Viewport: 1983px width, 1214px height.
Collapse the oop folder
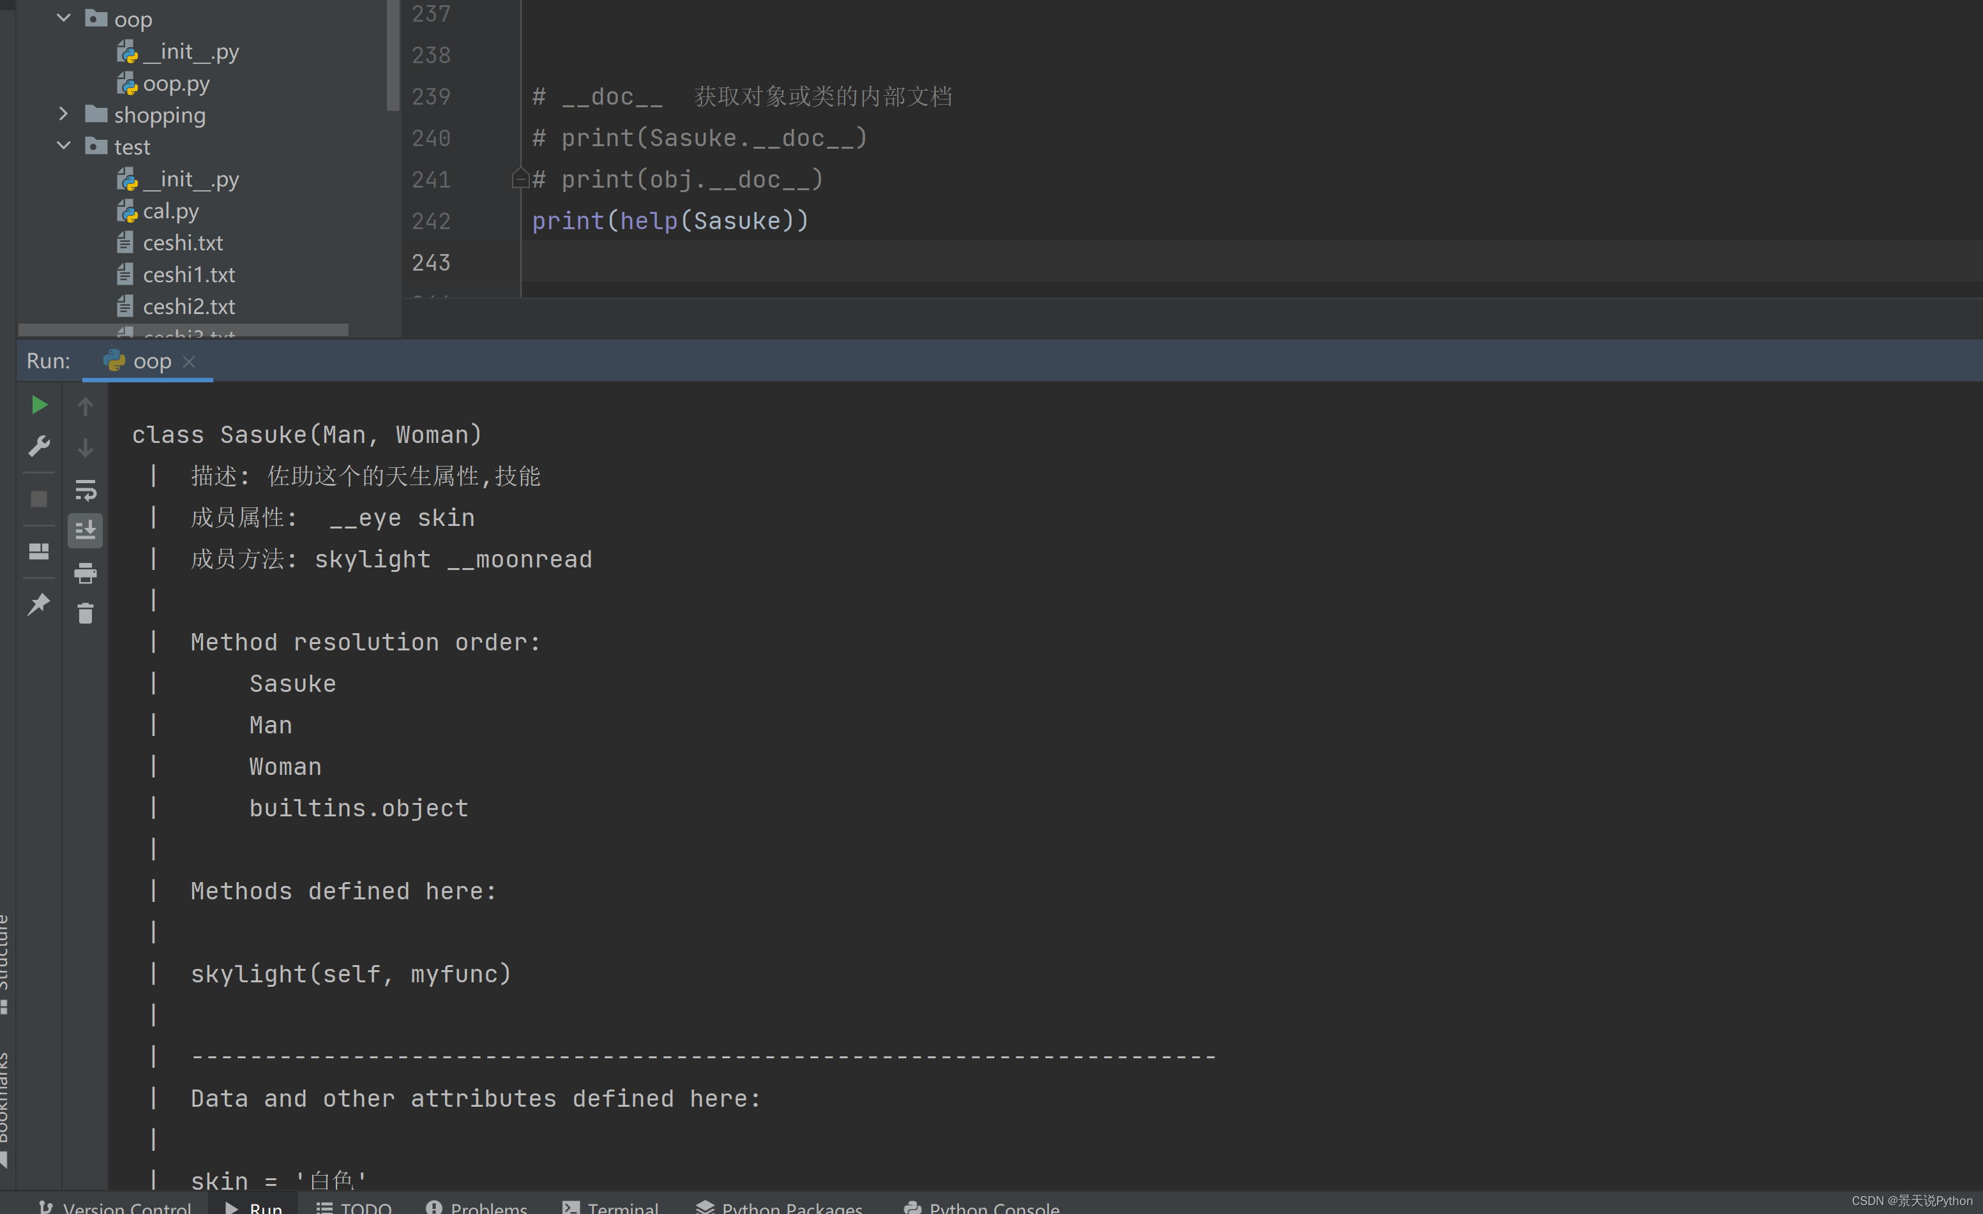pos(64,18)
